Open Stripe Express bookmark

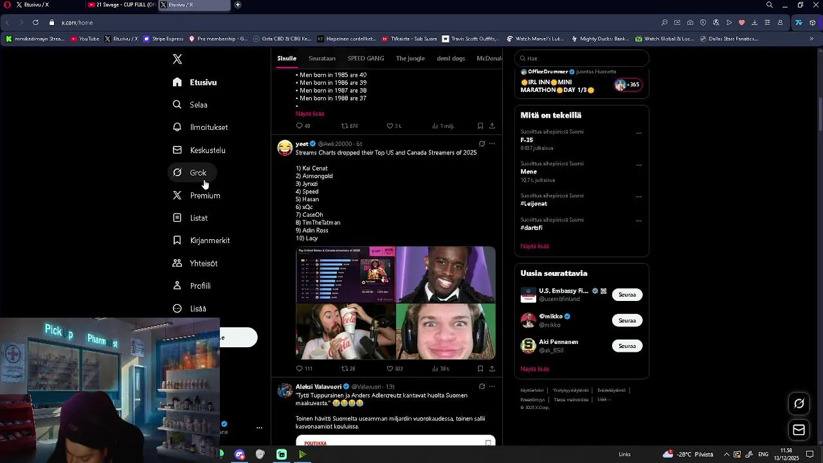163,39
